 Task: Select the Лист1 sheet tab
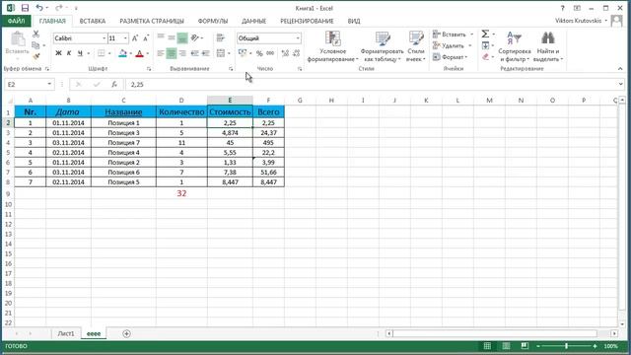pyautogui.click(x=66, y=333)
